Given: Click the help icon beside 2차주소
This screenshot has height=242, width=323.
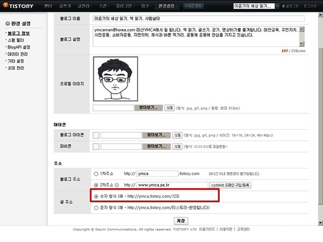Looking at the screenshot, I should [117, 185].
